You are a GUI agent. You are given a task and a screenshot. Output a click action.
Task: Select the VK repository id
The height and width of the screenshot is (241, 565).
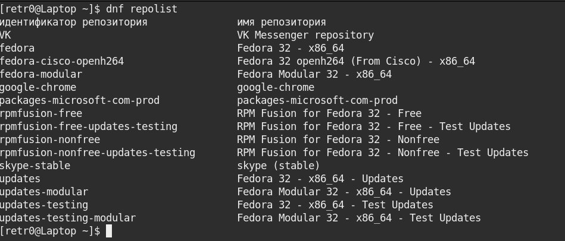coord(5,35)
